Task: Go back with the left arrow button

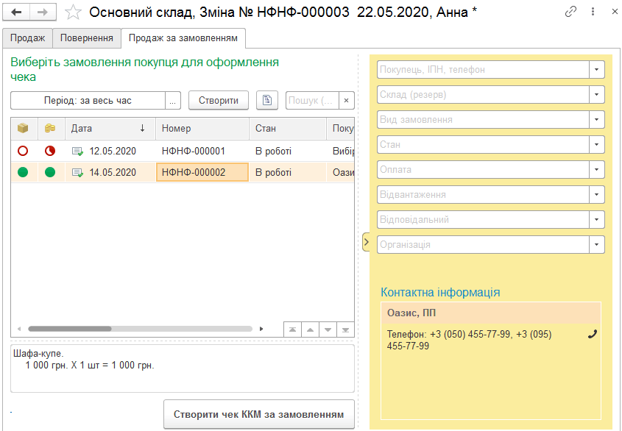Action: pyautogui.click(x=16, y=13)
